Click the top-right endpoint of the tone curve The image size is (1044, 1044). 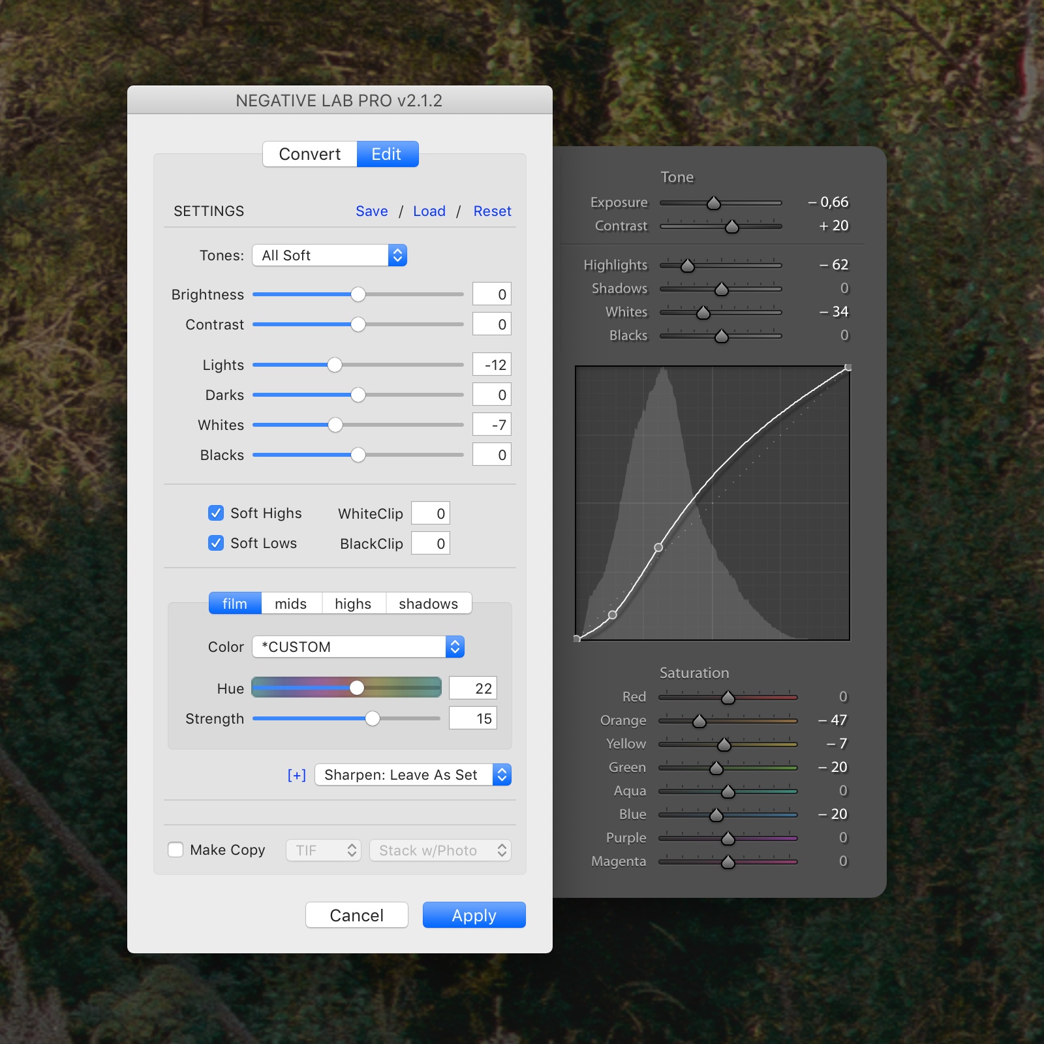coord(848,367)
